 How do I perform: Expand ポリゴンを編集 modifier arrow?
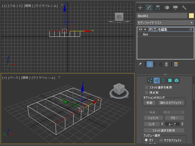145,29
